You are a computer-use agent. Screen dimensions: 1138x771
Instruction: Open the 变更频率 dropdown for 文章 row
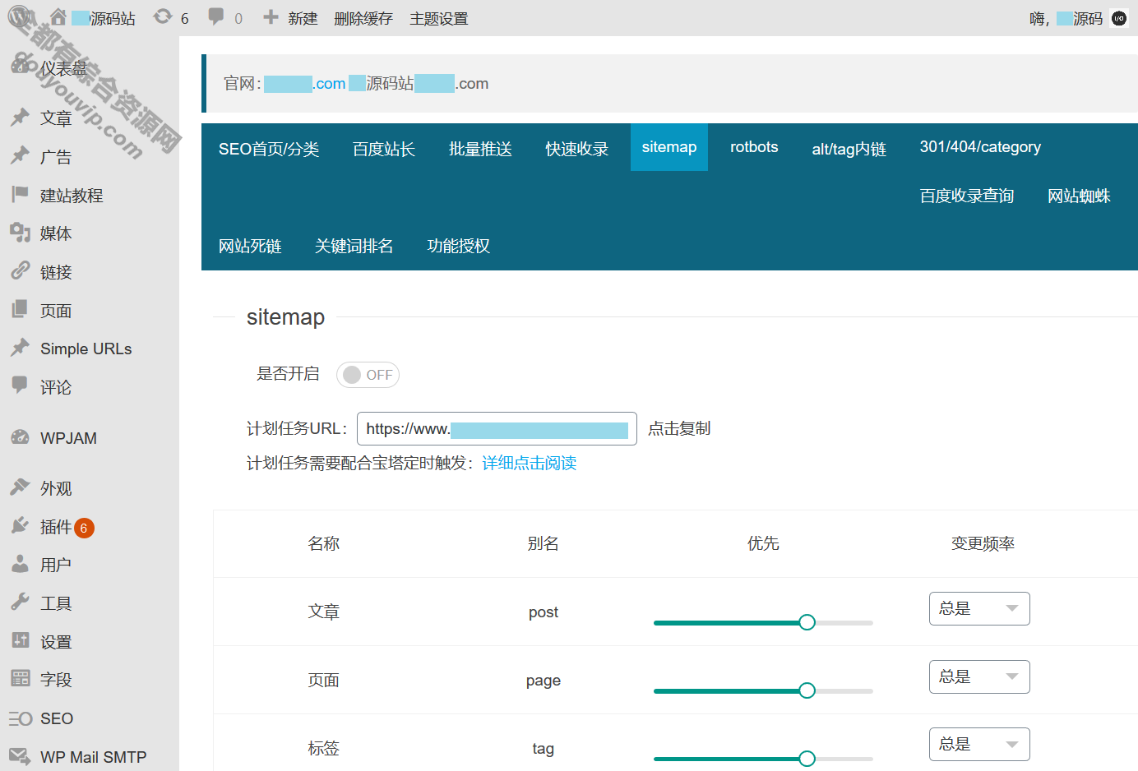(979, 608)
